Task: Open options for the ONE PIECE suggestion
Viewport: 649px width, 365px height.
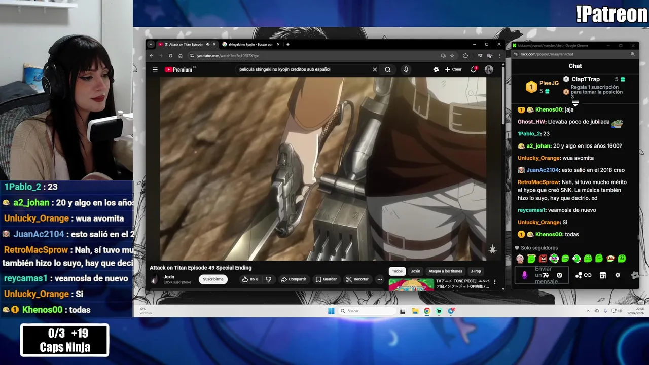Action: pyautogui.click(x=495, y=282)
